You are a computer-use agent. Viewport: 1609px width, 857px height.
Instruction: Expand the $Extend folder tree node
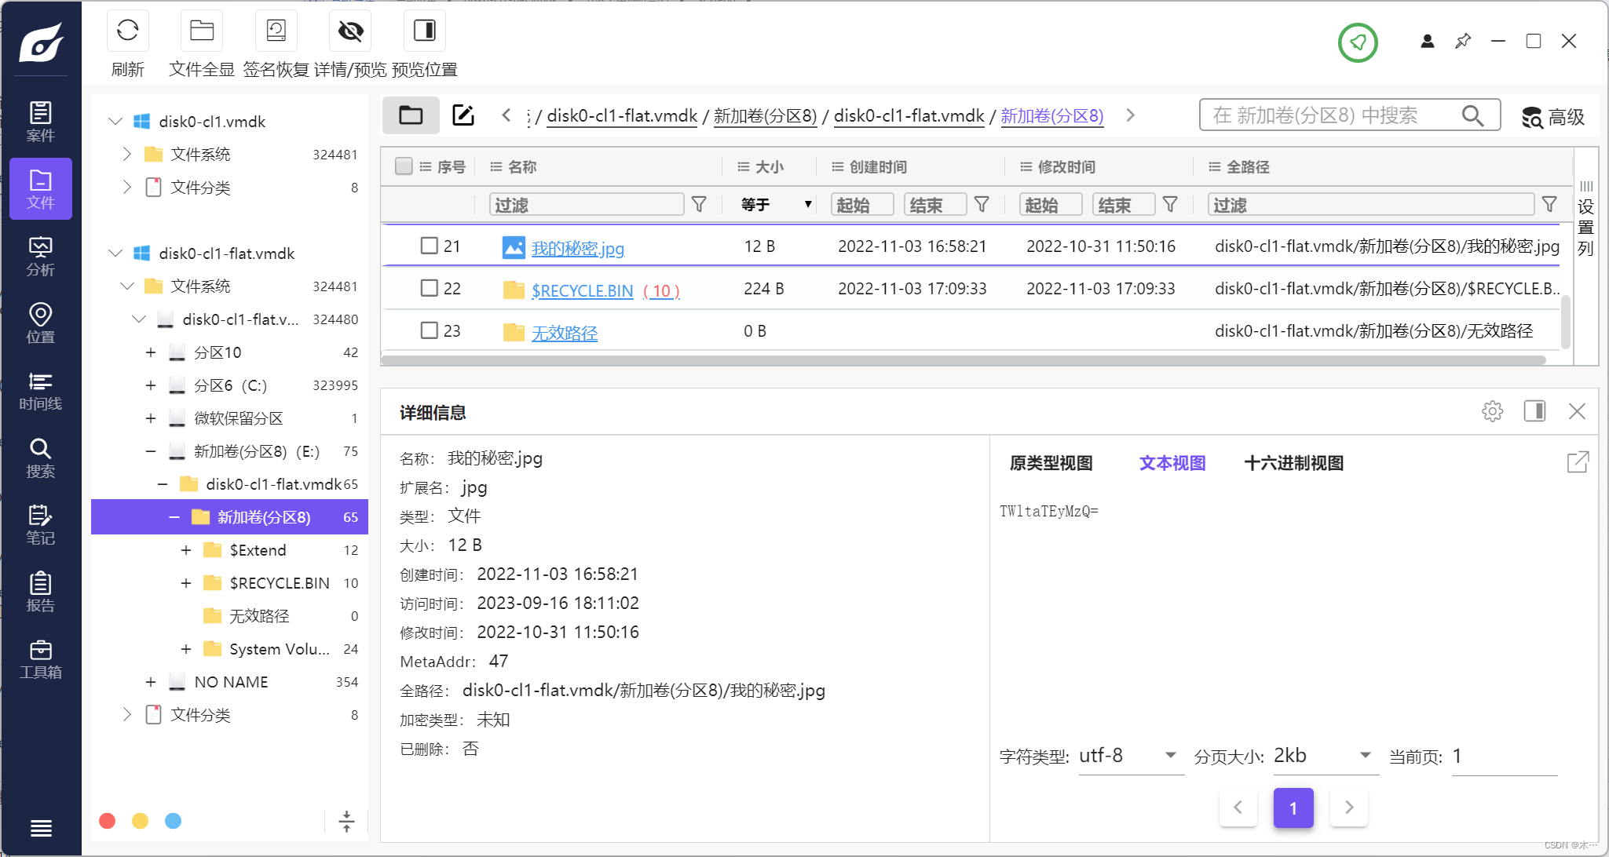pos(186,550)
